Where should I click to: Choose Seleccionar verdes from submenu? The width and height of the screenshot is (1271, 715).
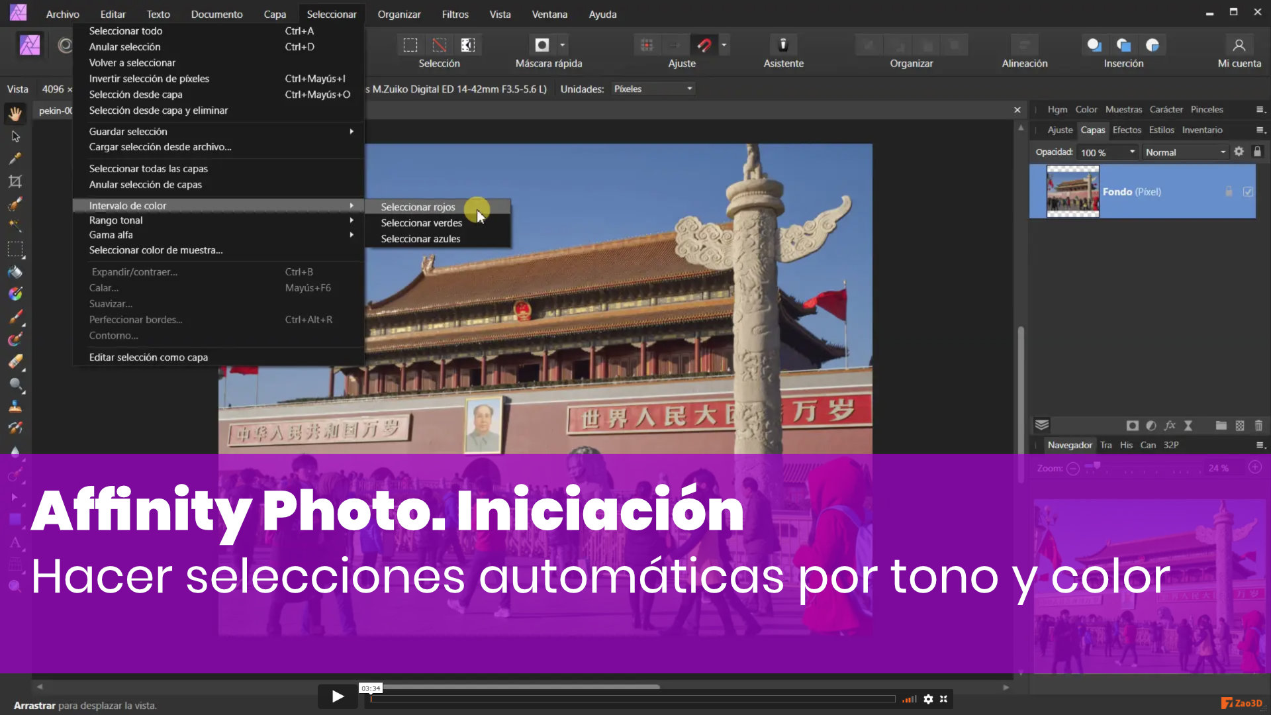tap(438, 222)
